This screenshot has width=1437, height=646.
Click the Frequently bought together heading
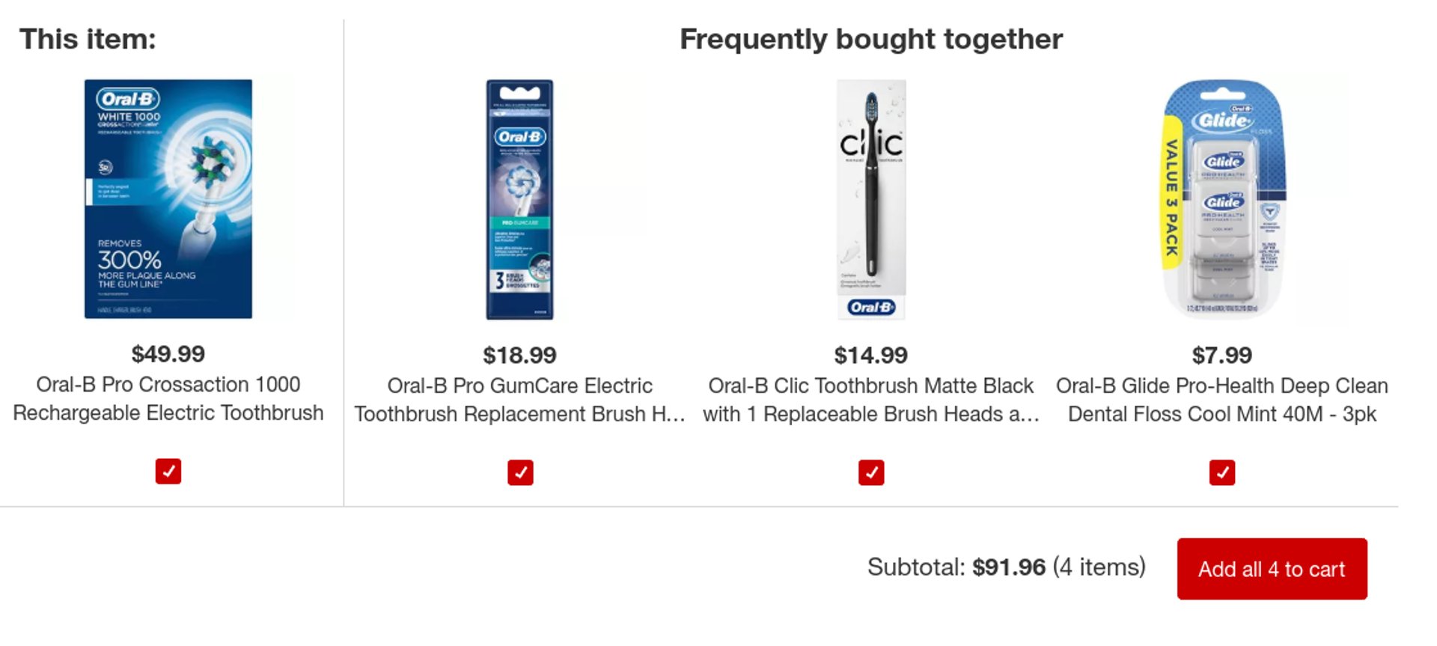tap(871, 39)
